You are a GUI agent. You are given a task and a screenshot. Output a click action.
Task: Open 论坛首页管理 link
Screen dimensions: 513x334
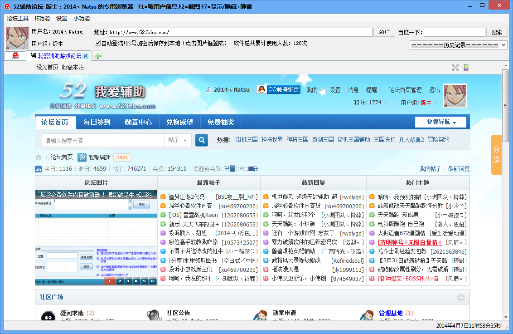[x=405, y=90]
